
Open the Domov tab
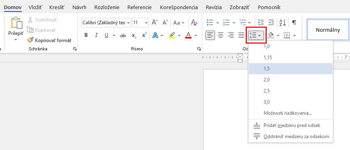[13, 8]
